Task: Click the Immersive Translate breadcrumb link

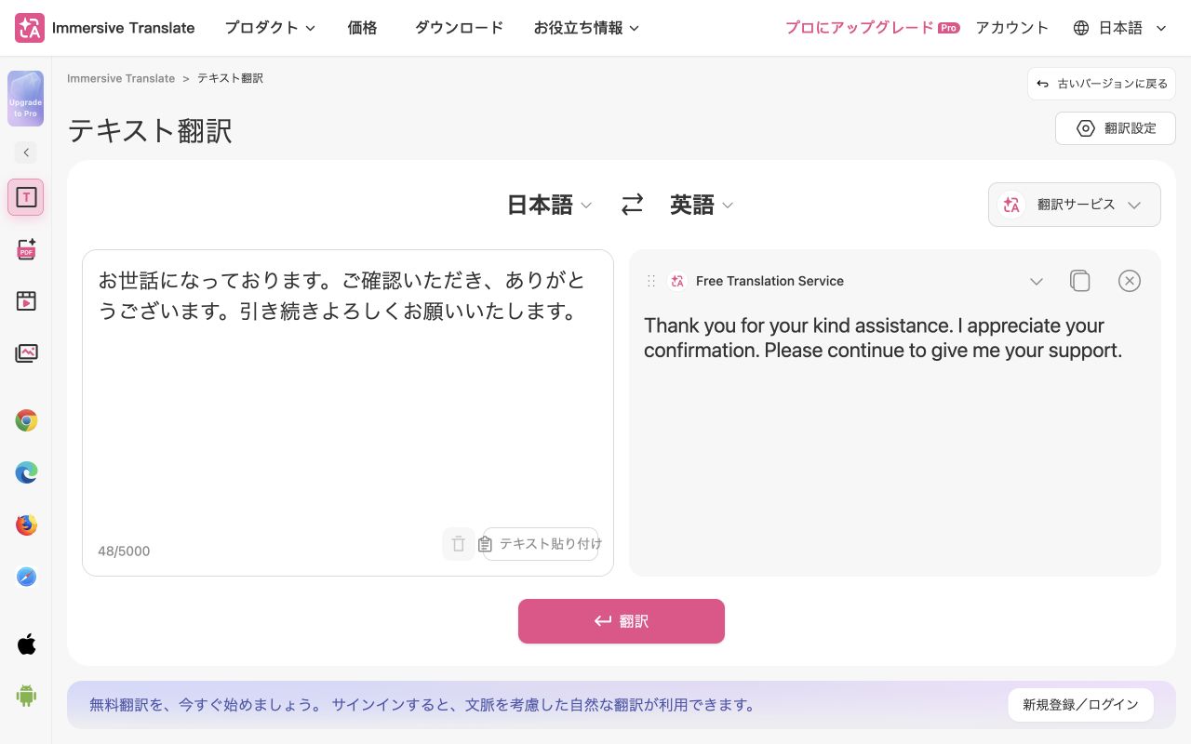Action: point(121,78)
